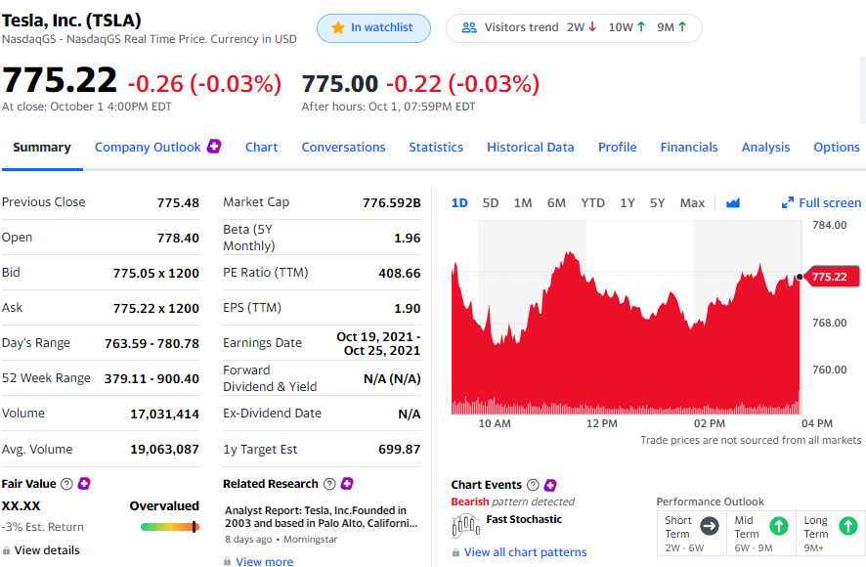Click the Previous Close value 775.48

[178, 202]
